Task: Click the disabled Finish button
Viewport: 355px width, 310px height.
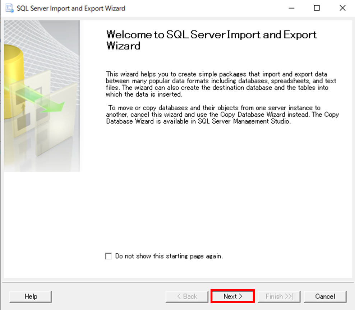Action: coord(279,296)
